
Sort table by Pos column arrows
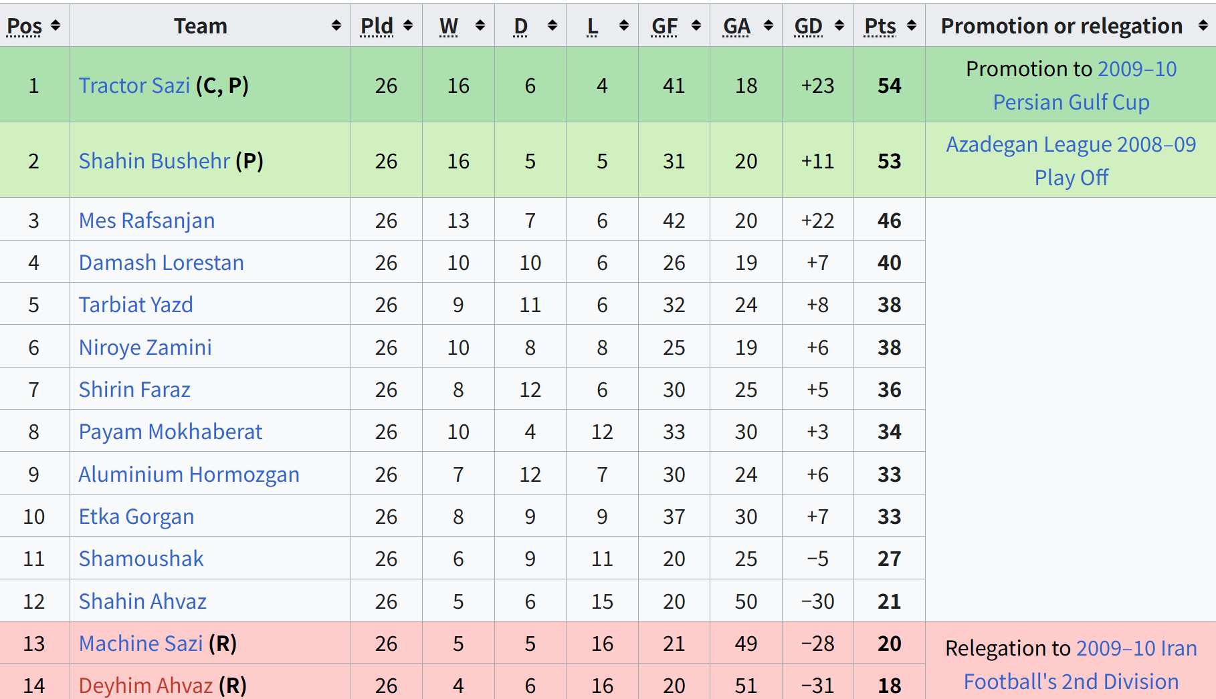click(56, 25)
